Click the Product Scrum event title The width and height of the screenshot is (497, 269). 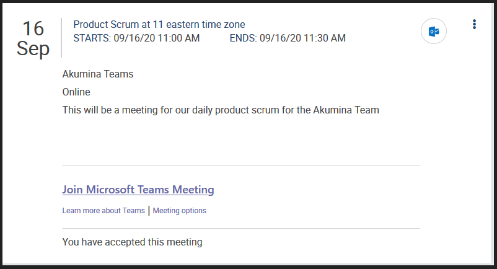click(x=159, y=25)
